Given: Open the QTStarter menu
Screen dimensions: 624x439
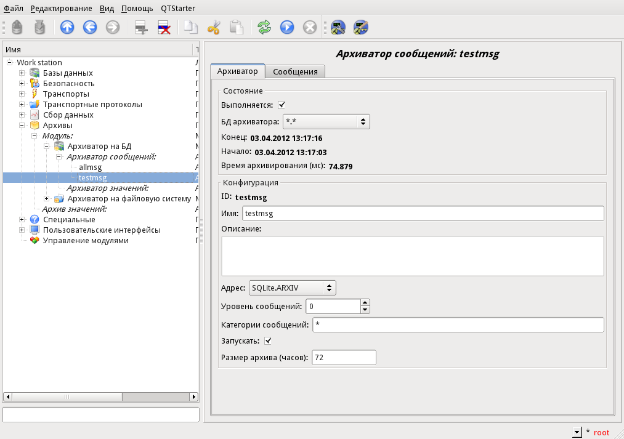Looking at the screenshot, I should pos(177,9).
